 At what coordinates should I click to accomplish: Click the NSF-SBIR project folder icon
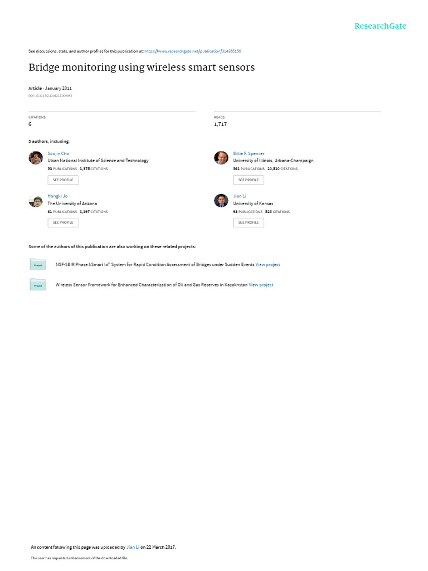coord(38,264)
